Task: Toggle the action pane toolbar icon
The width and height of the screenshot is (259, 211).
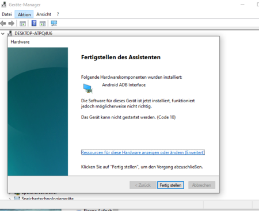Action: [43, 24]
